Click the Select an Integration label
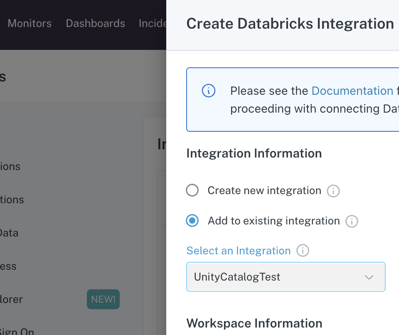 [x=239, y=251]
